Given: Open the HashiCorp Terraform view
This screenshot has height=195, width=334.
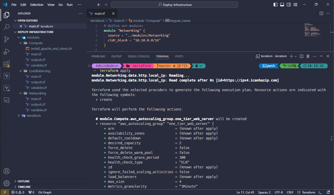Looking at the screenshot, I should (7, 76).
